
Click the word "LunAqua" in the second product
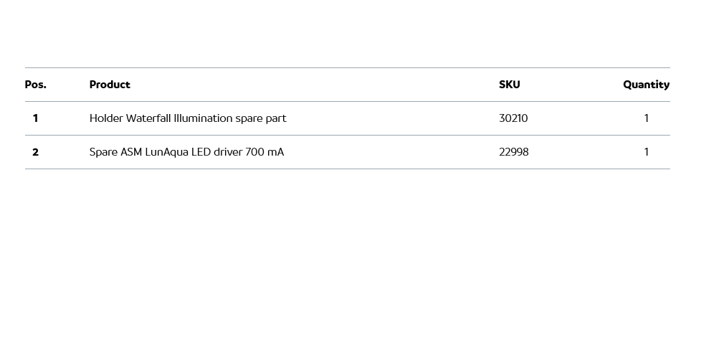pos(166,152)
